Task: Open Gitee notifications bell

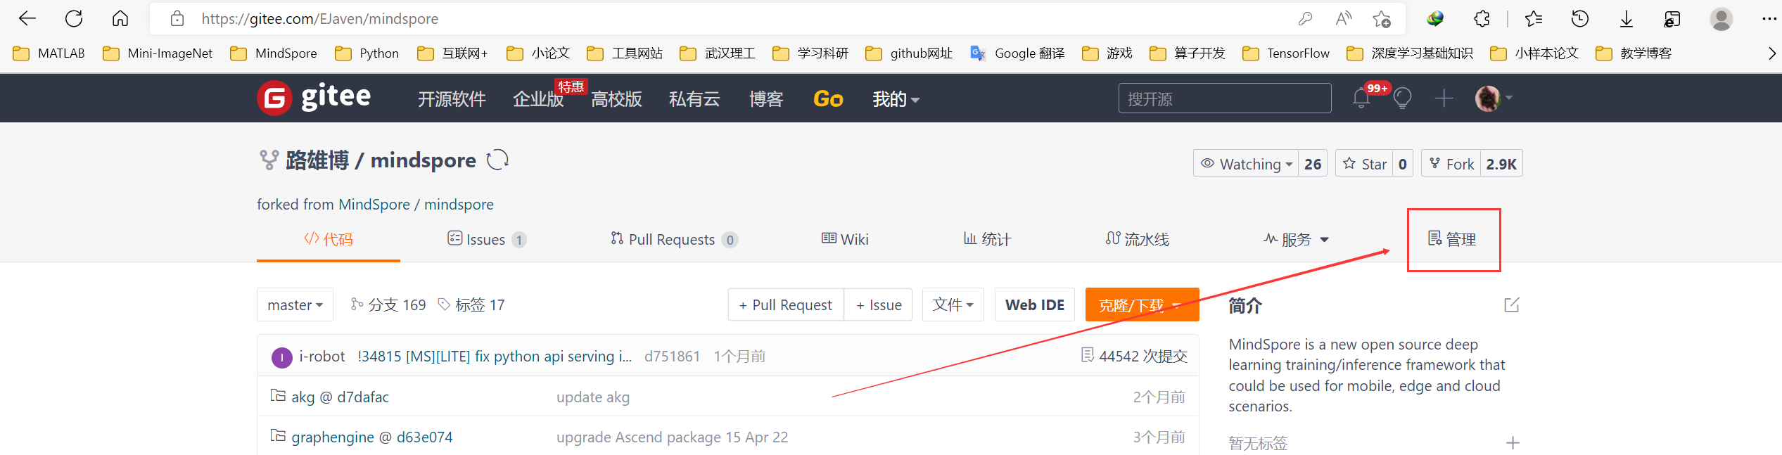Action: tap(1361, 98)
